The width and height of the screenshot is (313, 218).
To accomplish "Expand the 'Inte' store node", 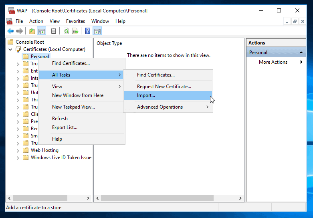I will point(18,79).
